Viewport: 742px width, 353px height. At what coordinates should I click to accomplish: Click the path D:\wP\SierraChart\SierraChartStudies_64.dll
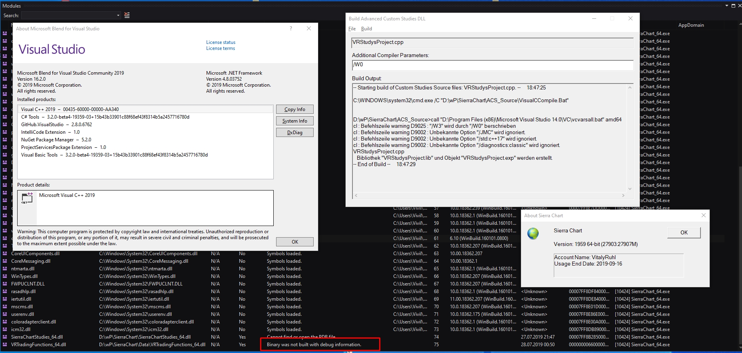coord(145,337)
